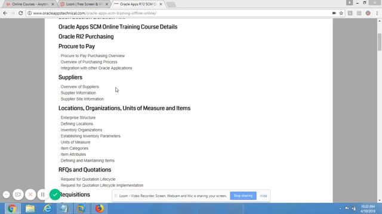
Task: Click Stop sharing button
Action: click(243, 196)
